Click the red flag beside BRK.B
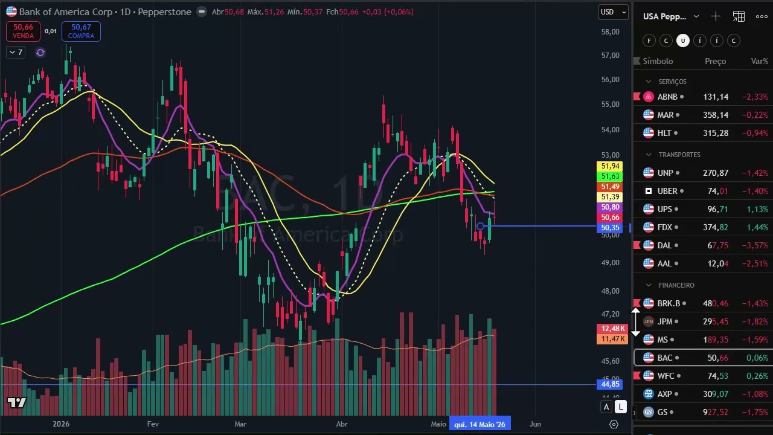The width and height of the screenshot is (773, 435). tap(636, 303)
